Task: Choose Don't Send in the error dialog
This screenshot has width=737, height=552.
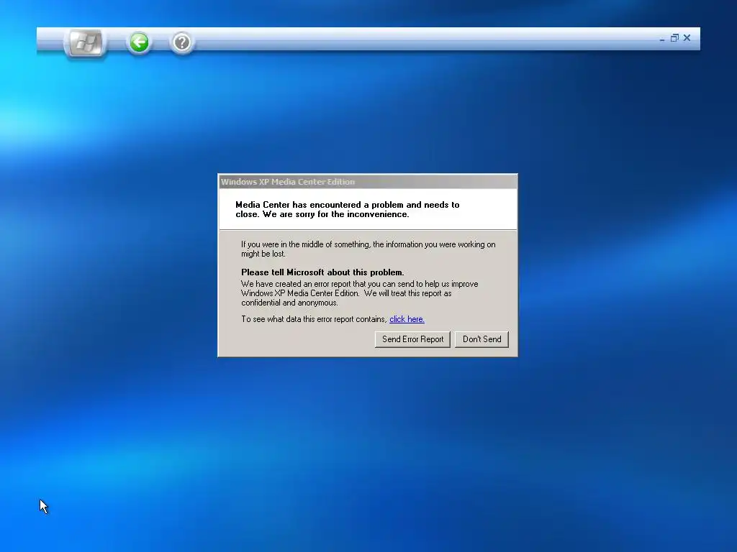Action: tap(481, 339)
